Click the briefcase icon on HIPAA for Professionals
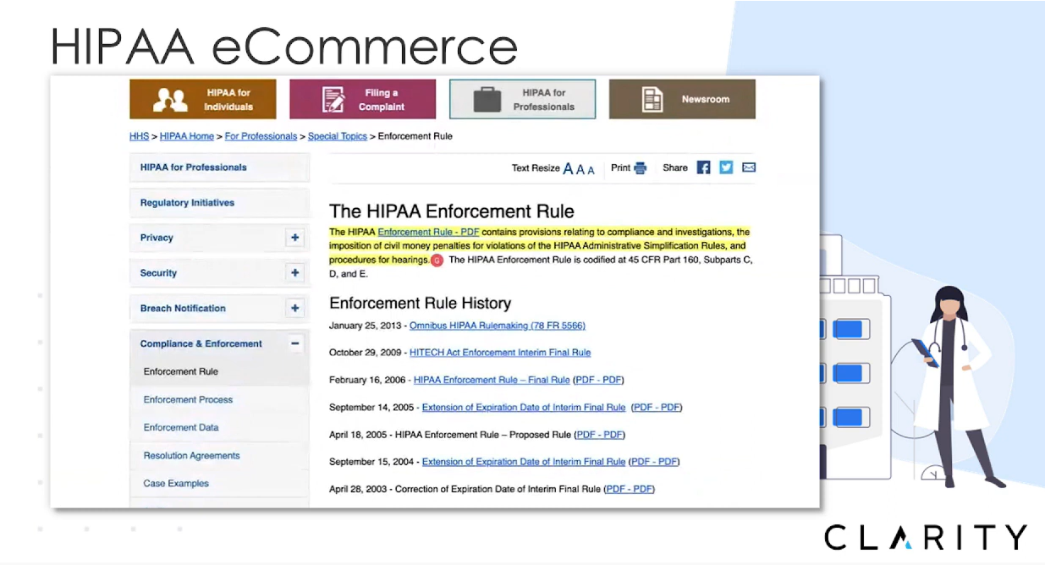The image size is (1045, 565). point(487,100)
